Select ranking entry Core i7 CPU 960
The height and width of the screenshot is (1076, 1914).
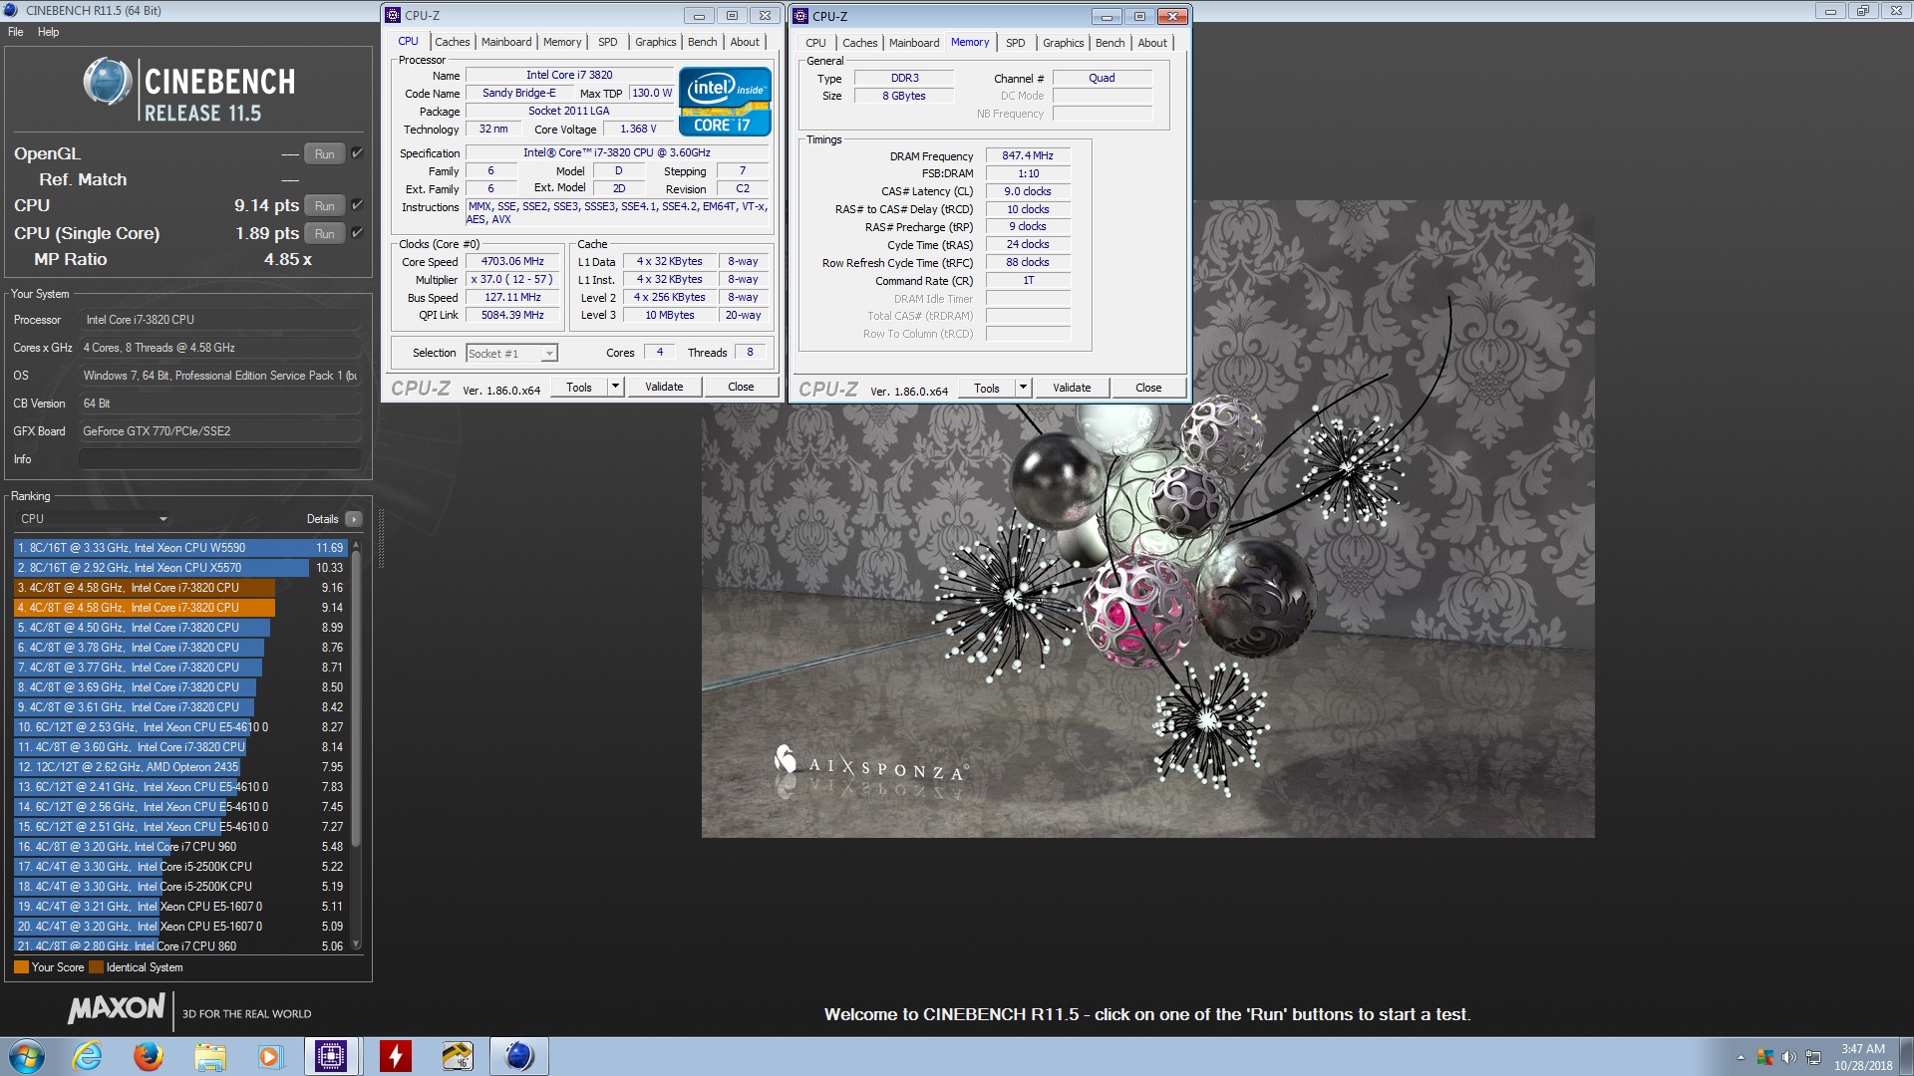coord(180,847)
